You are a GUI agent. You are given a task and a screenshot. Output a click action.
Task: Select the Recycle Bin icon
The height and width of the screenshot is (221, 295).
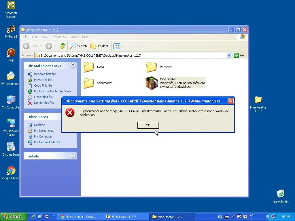pos(281,196)
